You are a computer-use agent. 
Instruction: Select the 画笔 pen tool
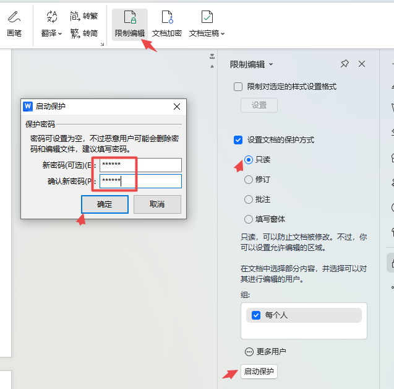click(14, 24)
